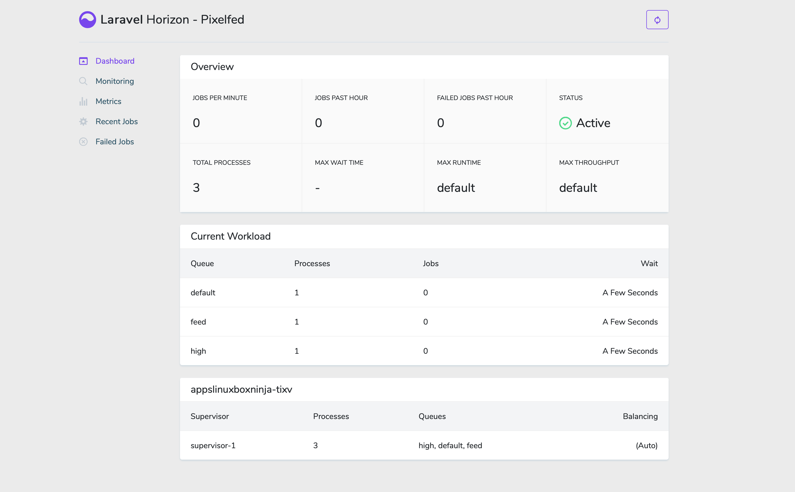Click the default queue row
795x492 pixels.
click(424, 292)
